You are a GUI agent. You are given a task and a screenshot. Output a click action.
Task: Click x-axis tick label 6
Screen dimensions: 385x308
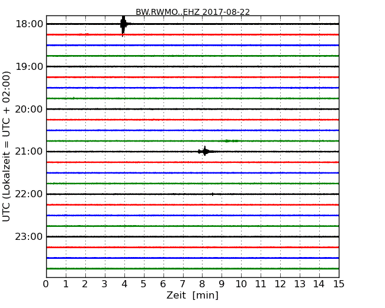point(163,284)
